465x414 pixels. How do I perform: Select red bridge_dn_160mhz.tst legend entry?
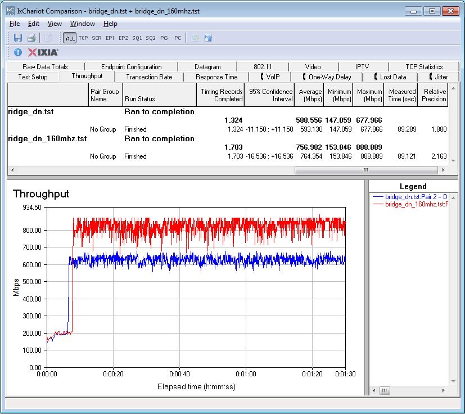tap(410, 204)
